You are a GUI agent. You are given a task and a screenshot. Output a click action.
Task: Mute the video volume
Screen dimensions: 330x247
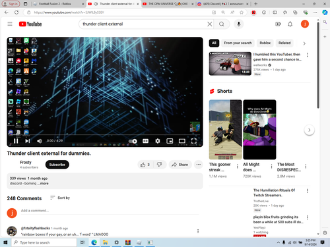coord(40,141)
